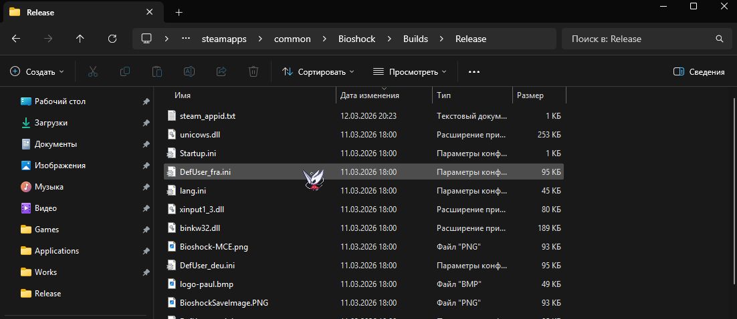Click the Paste clipboard icon
The width and height of the screenshot is (737, 319).
157,72
